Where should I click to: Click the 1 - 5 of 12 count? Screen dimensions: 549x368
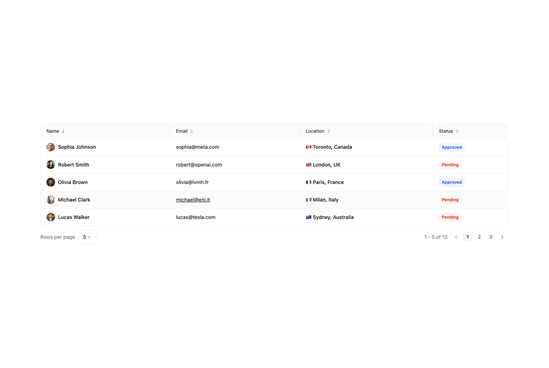point(436,237)
